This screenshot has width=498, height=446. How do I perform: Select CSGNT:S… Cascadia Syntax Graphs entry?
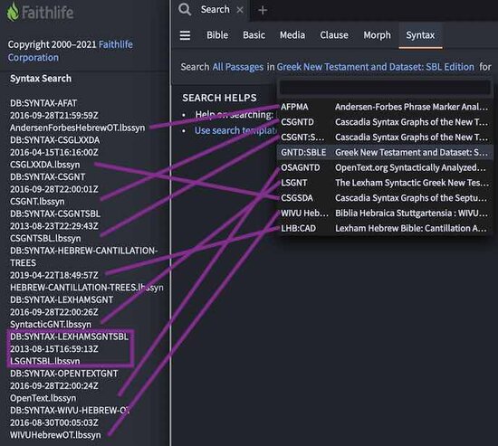tap(384, 138)
